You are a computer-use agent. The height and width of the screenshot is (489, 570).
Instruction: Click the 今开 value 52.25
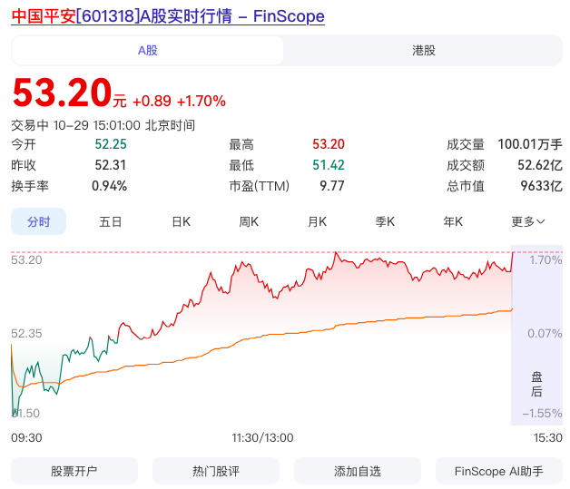(111, 144)
